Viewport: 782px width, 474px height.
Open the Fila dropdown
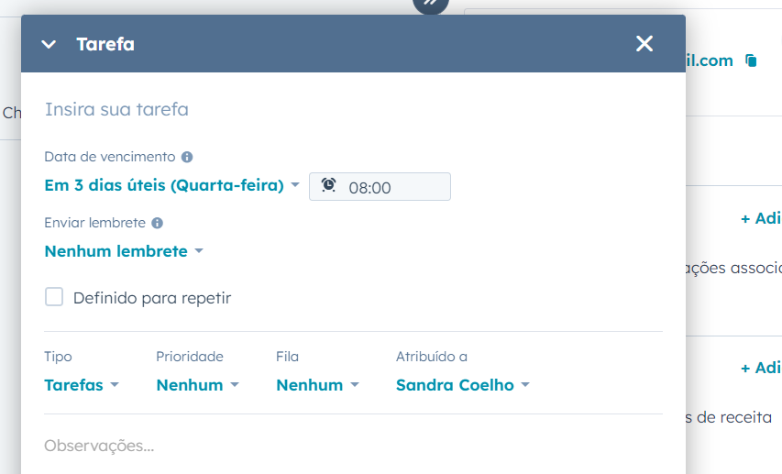click(x=317, y=385)
